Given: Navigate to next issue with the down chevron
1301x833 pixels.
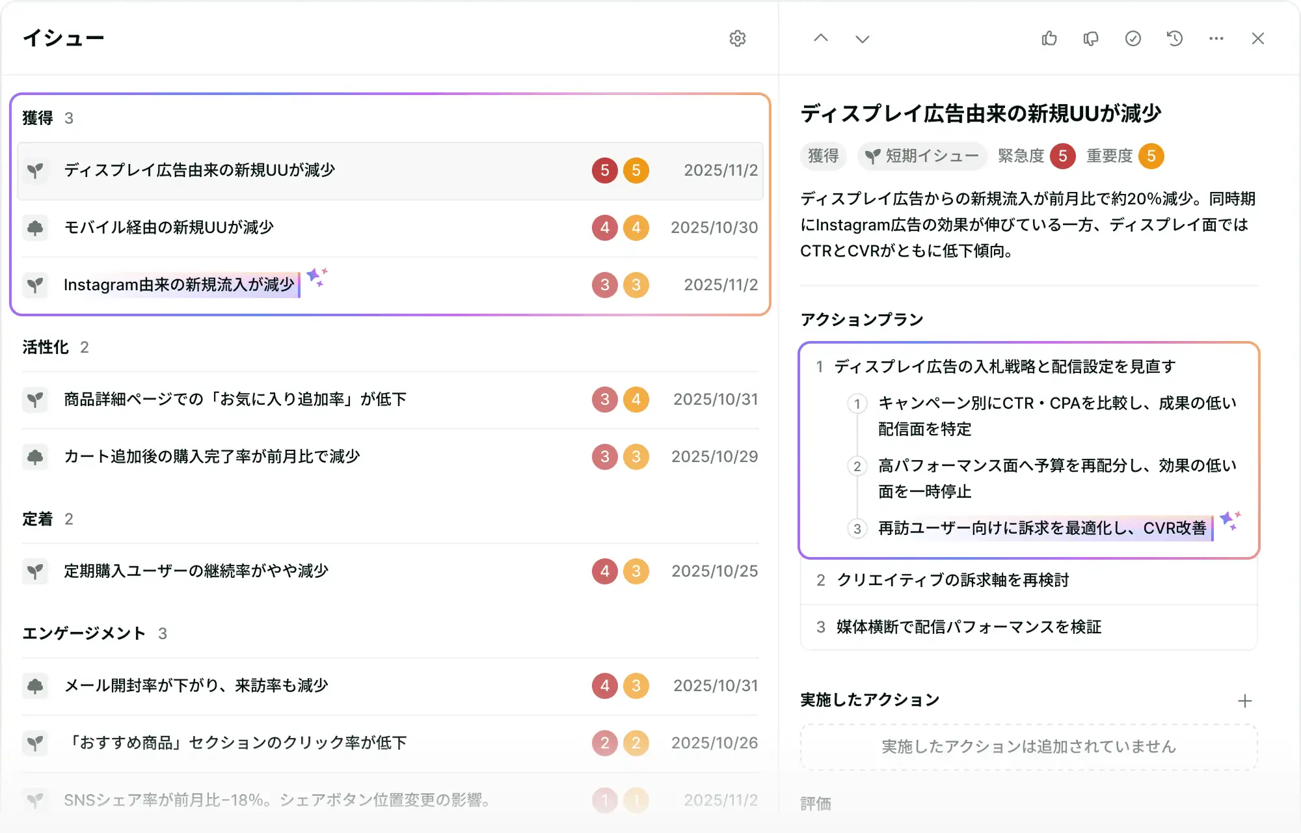Looking at the screenshot, I should pos(861,39).
